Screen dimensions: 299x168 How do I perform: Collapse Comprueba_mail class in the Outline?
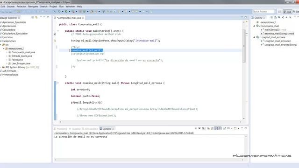click(254, 26)
